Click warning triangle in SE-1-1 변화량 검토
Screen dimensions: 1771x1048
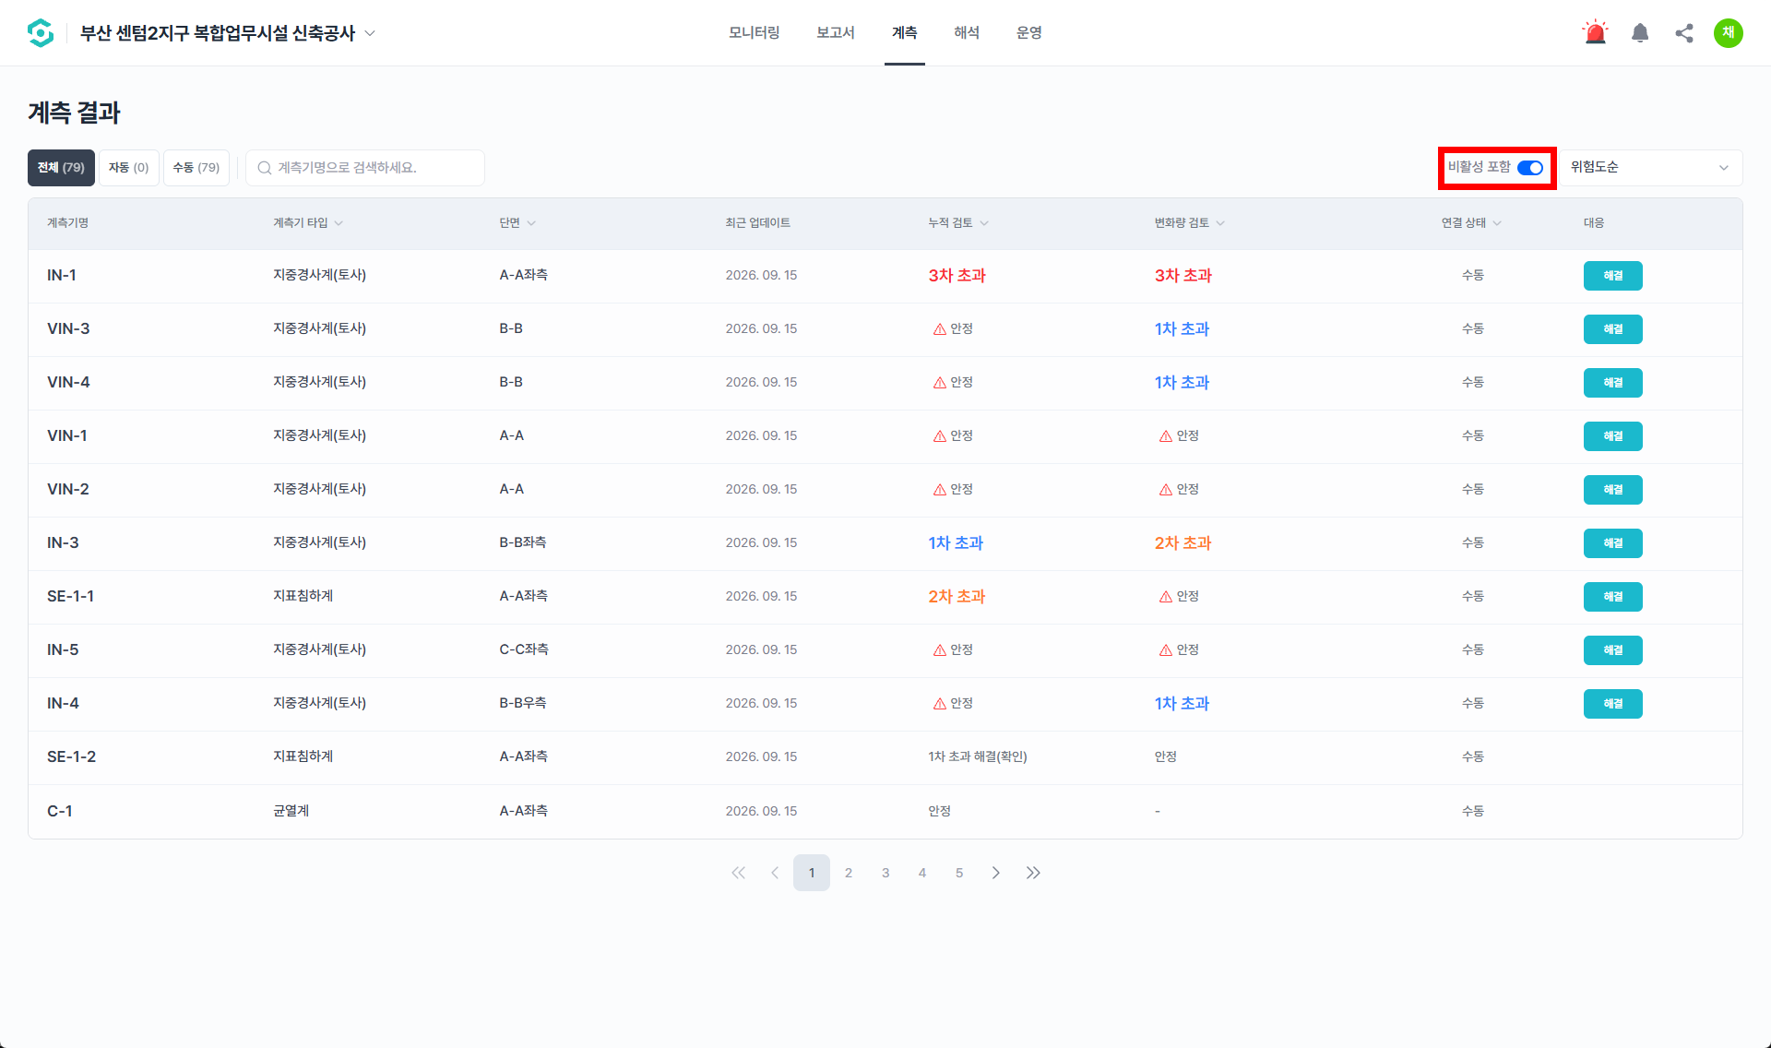click(x=1166, y=597)
